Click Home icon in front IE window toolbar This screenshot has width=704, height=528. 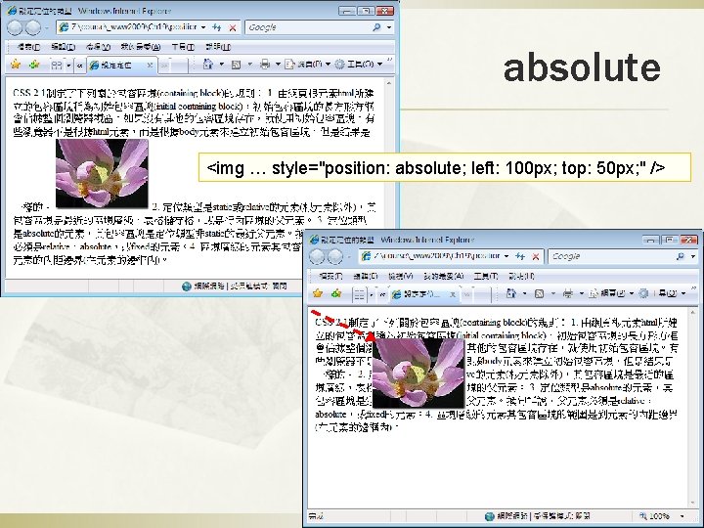[x=510, y=293]
